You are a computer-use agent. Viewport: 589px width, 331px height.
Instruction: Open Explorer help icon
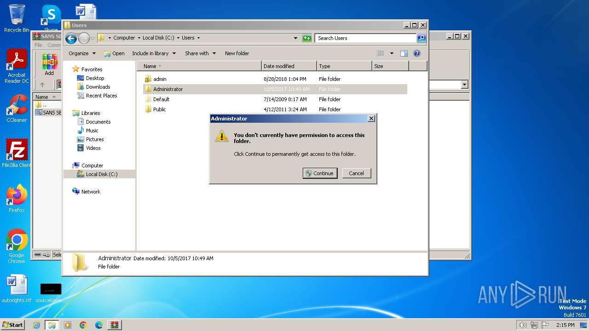(x=417, y=53)
